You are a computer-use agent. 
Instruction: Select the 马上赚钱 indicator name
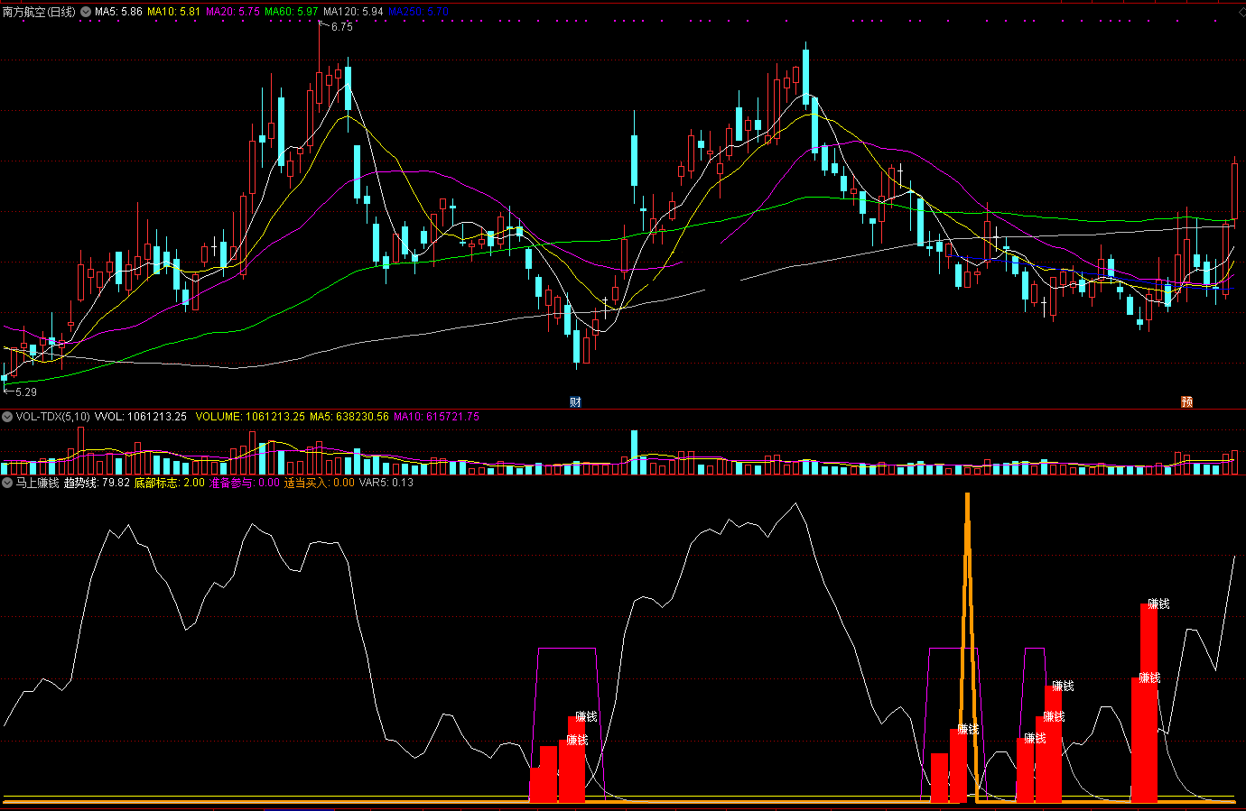click(37, 483)
